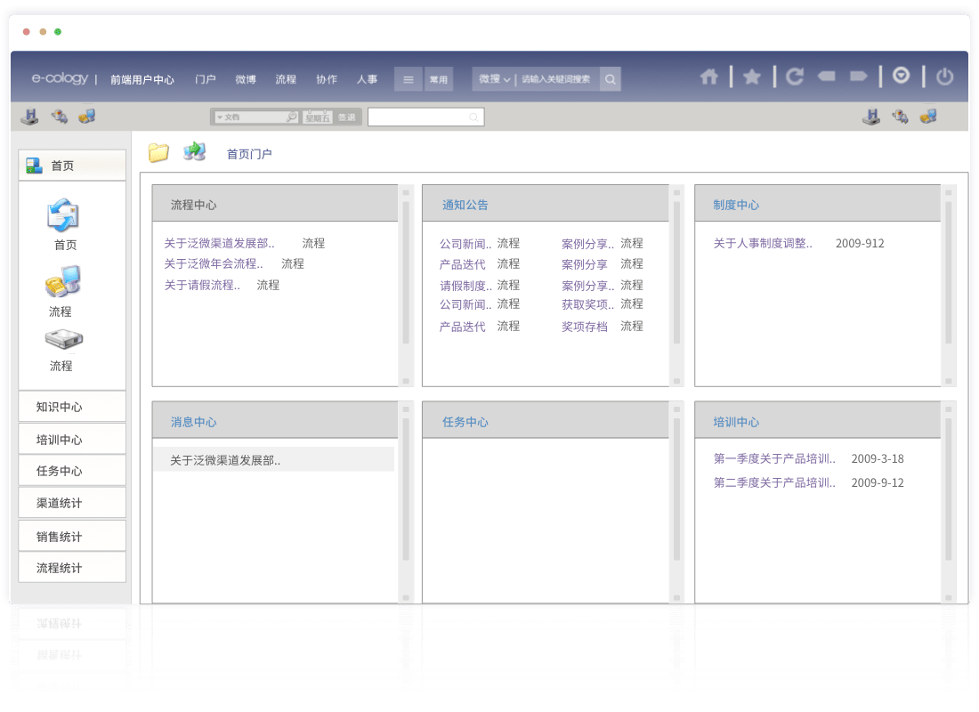Click the forward arrow icon
This screenshot has width=979, height=712.
(858, 77)
